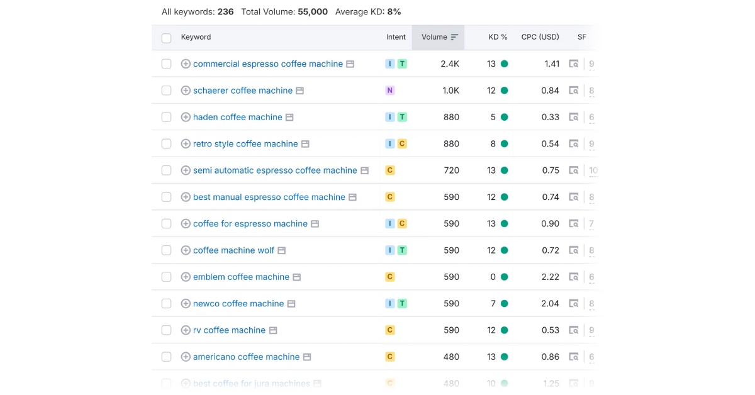The height and width of the screenshot is (395, 755).
Task: Toggle the select-all checkbox in table header
Action: pyautogui.click(x=167, y=38)
